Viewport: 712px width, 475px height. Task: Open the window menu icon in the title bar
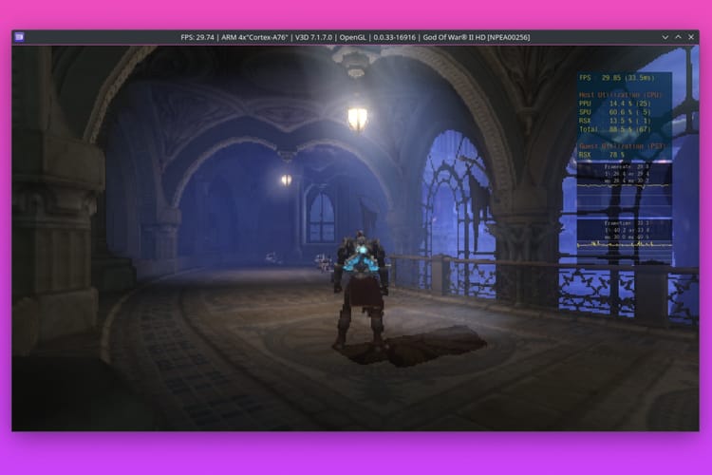coord(19,37)
